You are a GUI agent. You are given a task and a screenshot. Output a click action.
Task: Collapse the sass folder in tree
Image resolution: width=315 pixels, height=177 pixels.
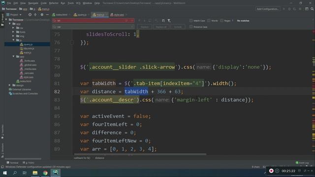(x=13, y=57)
